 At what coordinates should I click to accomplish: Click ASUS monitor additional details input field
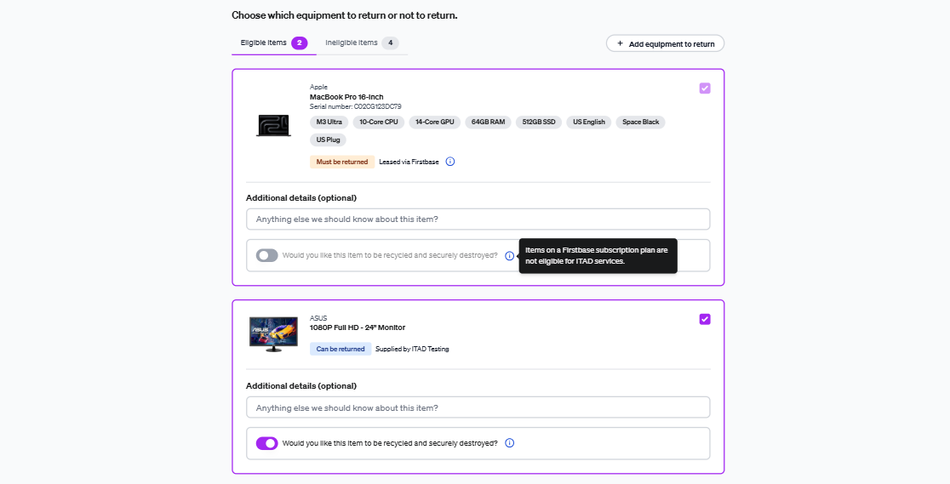point(478,407)
